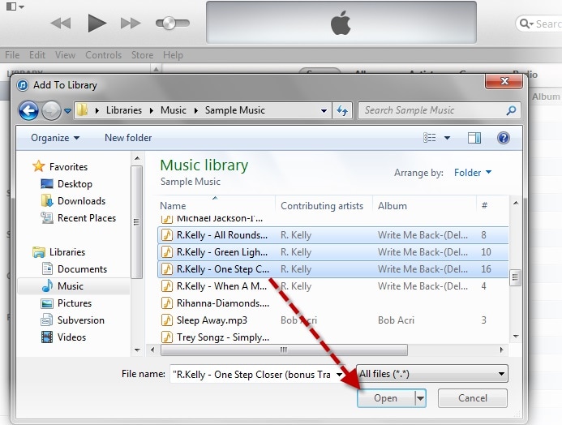Viewport: 562px width, 425px height.
Task: Click the Forward arrow in the dialog
Action: coord(51,110)
